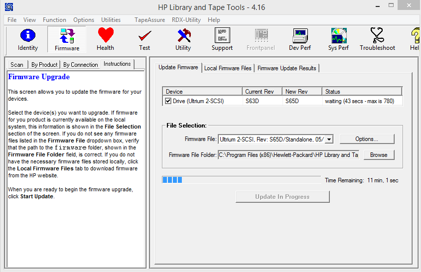Close the HP Library and Tape Tools window

pos(409,5)
